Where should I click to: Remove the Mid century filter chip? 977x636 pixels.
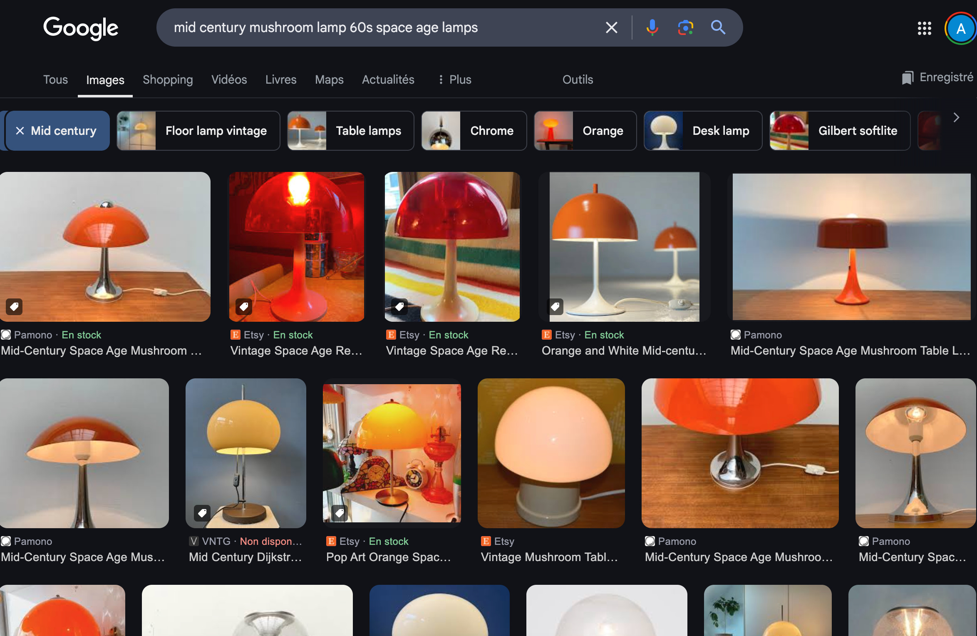click(20, 131)
